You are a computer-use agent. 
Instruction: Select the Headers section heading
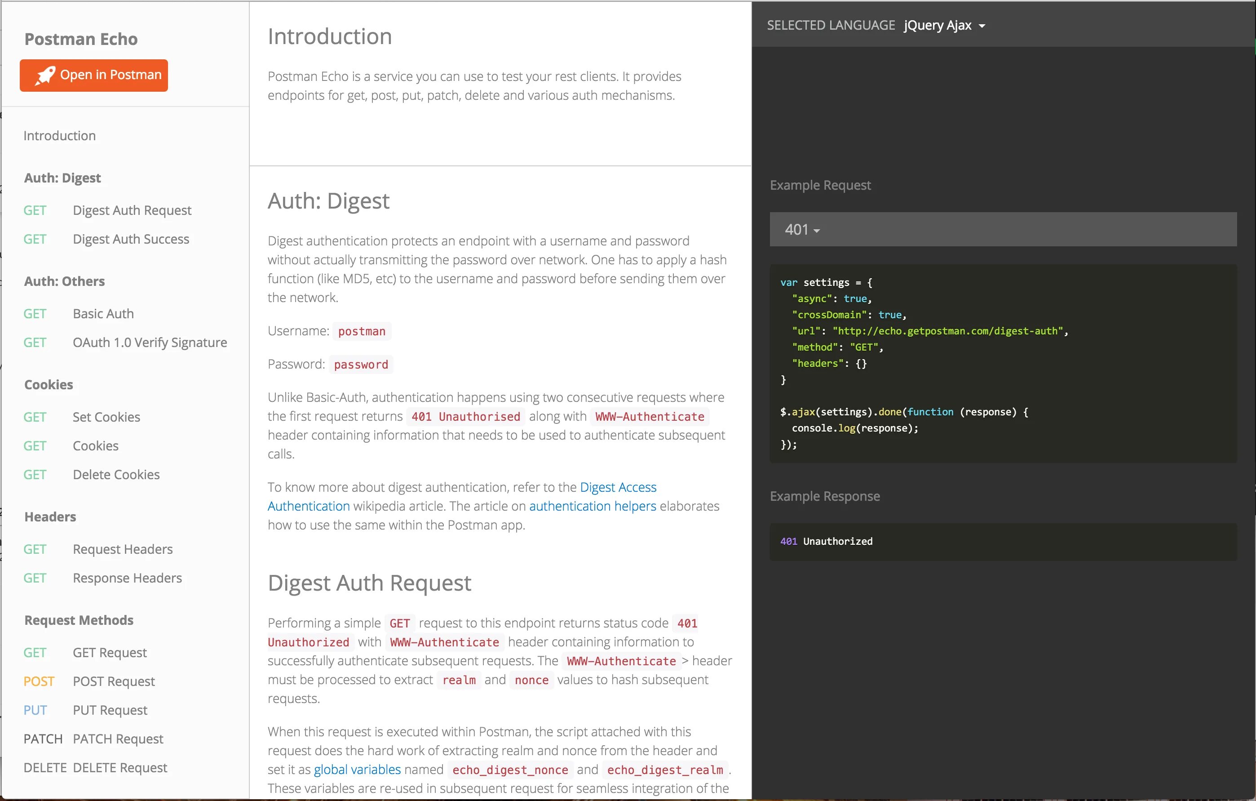tap(50, 516)
